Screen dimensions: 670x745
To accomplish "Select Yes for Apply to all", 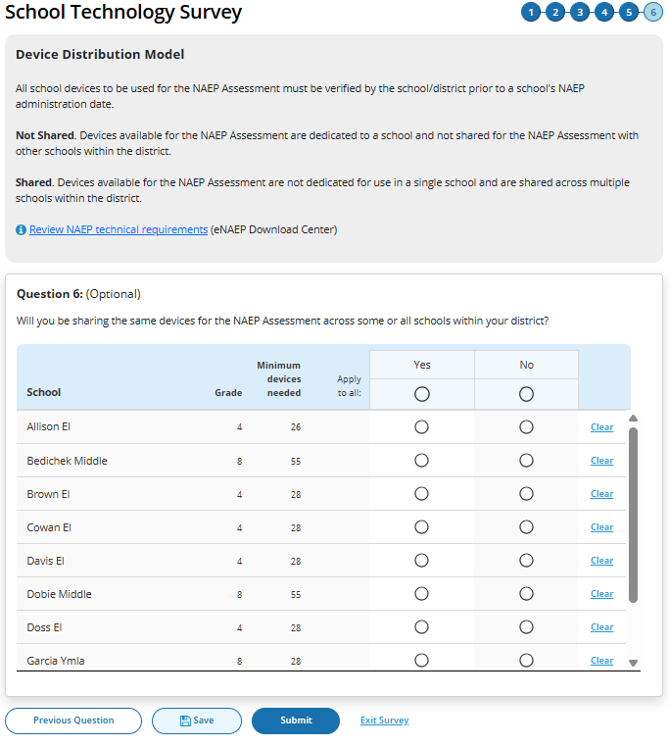I will pyautogui.click(x=421, y=394).
